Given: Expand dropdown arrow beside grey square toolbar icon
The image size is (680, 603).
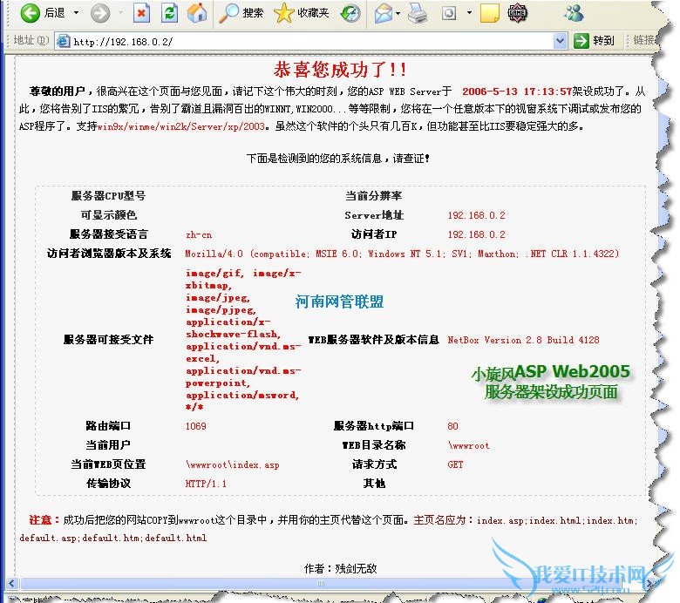Looking at the screenshot, I should pyautogui.click(x=469, y=13).
